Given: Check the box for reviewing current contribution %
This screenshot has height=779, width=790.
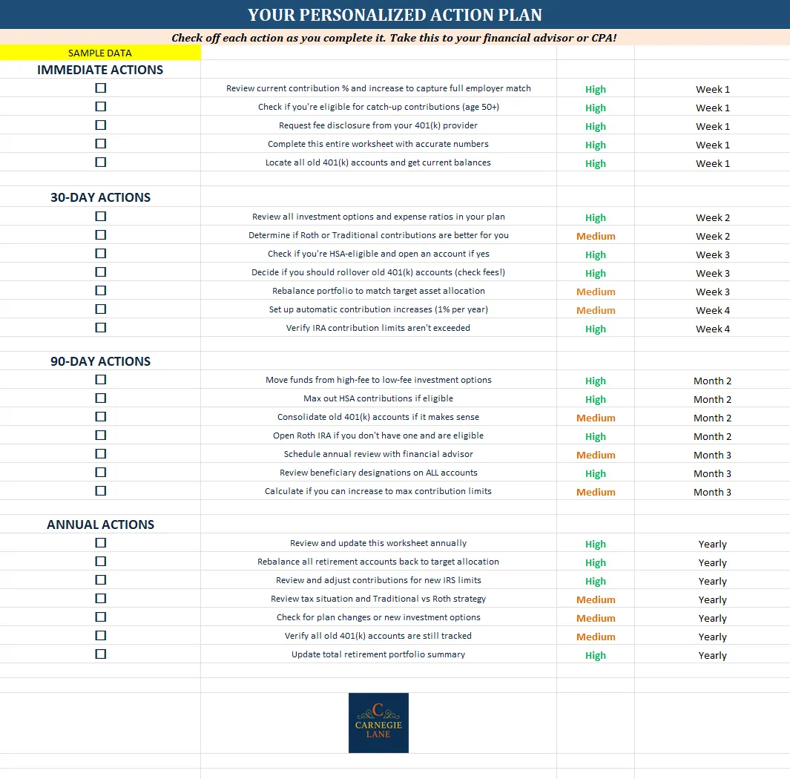Looking at the screenshot, I should tap(101, 88).
